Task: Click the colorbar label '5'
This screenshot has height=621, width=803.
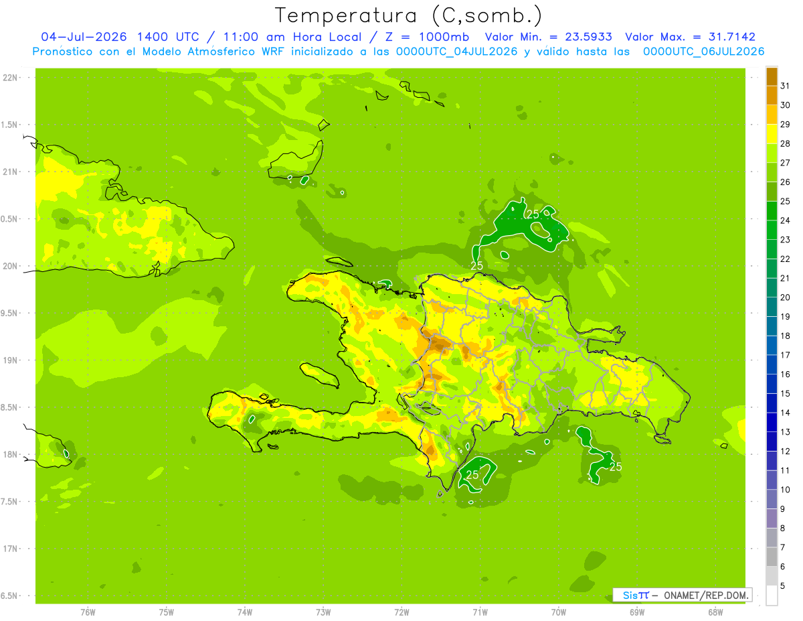Action: [783, 585]
